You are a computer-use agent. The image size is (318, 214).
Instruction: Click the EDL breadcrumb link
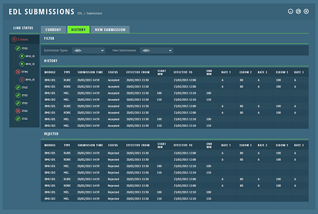pyautogui.click(x=80, y=13)
